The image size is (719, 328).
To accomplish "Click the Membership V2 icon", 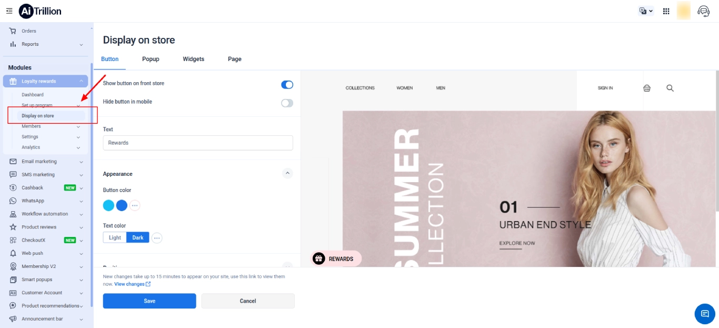I will point(13,266).
